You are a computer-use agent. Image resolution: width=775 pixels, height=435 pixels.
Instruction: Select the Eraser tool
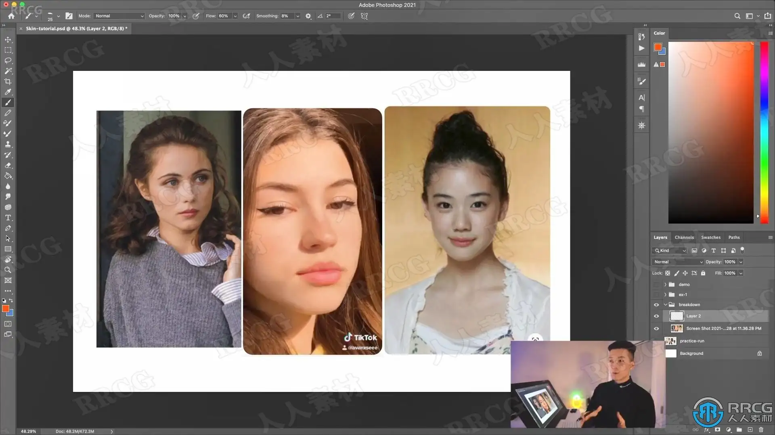click(8, 165)
